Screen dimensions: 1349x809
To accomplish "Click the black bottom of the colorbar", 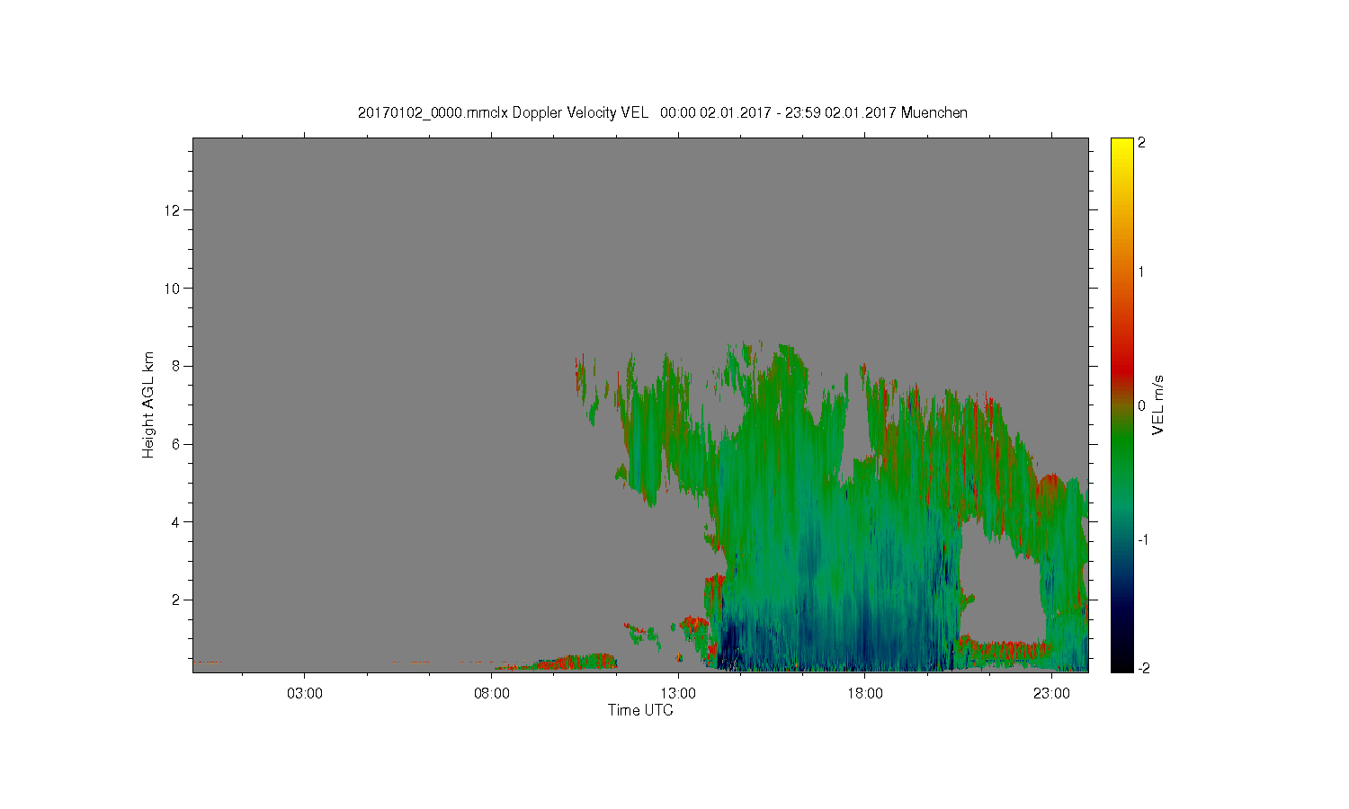I will [x=1121, y=666].
